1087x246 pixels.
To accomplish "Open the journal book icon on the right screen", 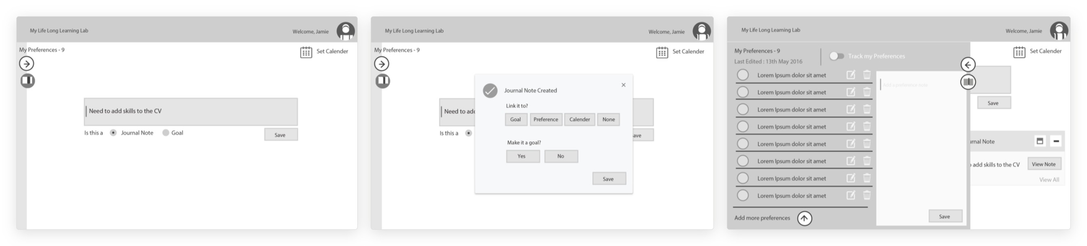I will pos(968,82).
